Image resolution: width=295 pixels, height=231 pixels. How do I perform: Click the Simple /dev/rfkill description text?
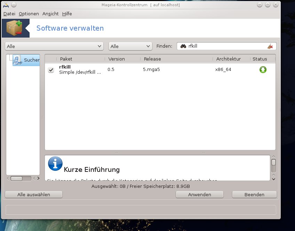(80, 72)
